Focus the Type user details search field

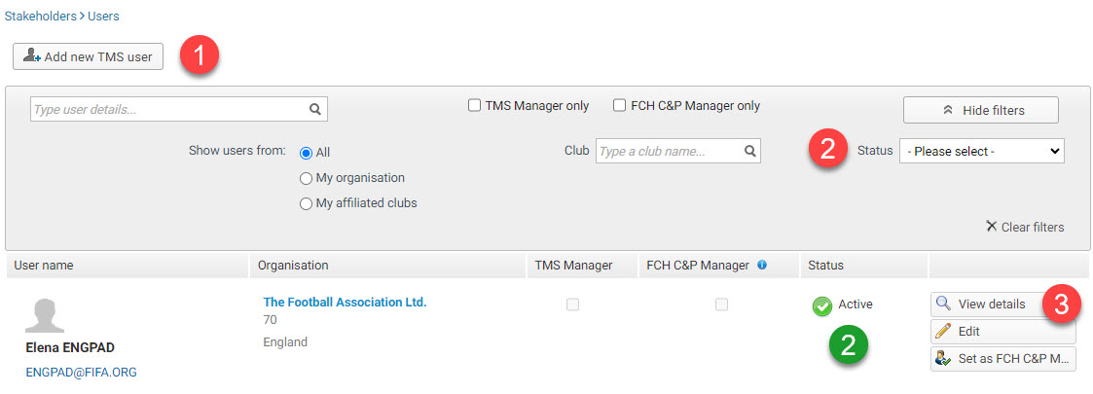click(x=170, y=109)
